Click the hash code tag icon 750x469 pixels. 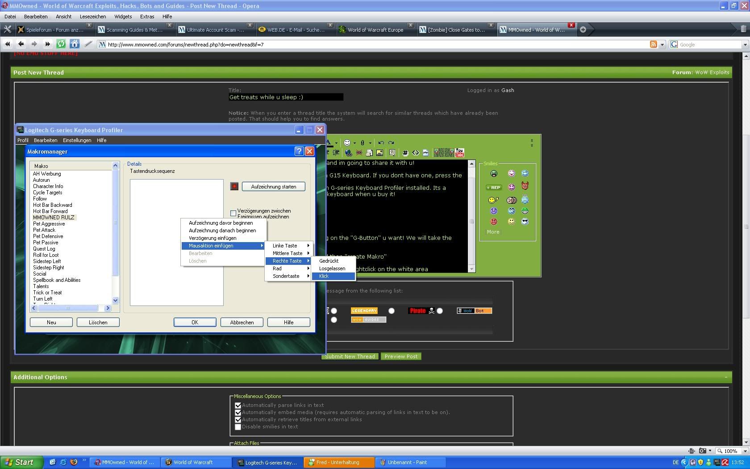point(405,153)
